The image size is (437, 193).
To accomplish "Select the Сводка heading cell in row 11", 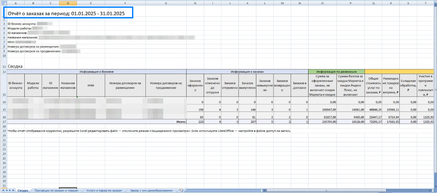I will pyautogui.click(x=15, y=66).
